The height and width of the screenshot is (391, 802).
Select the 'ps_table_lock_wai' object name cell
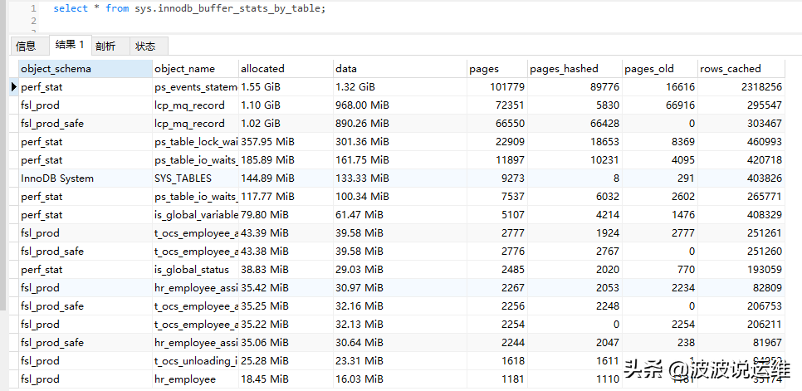tap(195, 142)
